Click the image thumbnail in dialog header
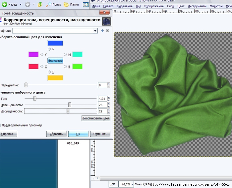Image resolution: width=232 pixels, height=188 pixels. click(x=106, y=21)
